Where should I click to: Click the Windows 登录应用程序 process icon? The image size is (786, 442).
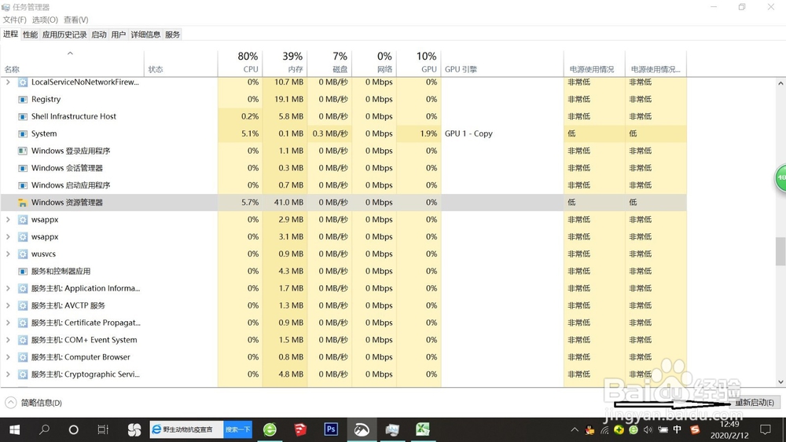pyautogui.click(x=23, y=151)
